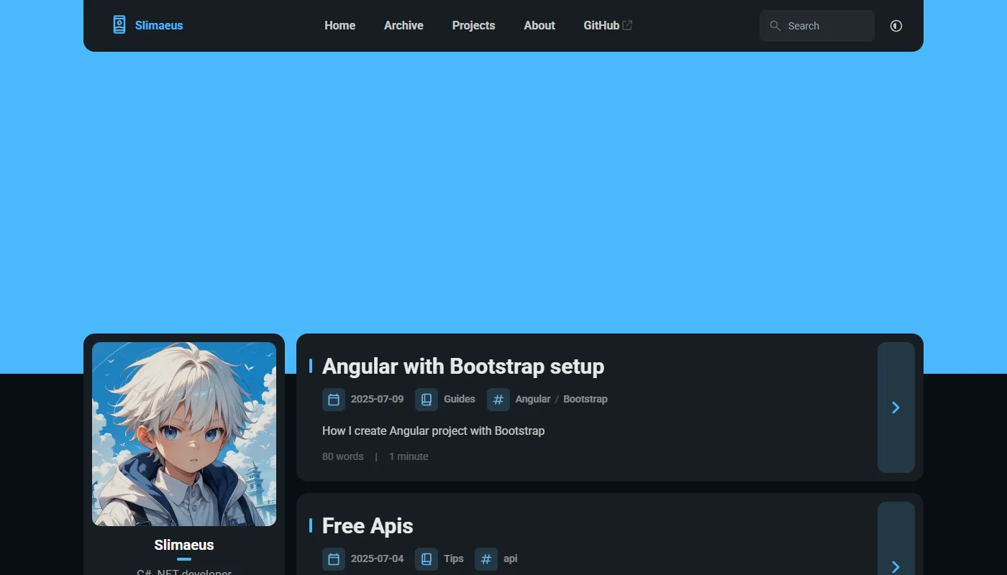Click the book icon beside Guides

click(x=427, y=400)
